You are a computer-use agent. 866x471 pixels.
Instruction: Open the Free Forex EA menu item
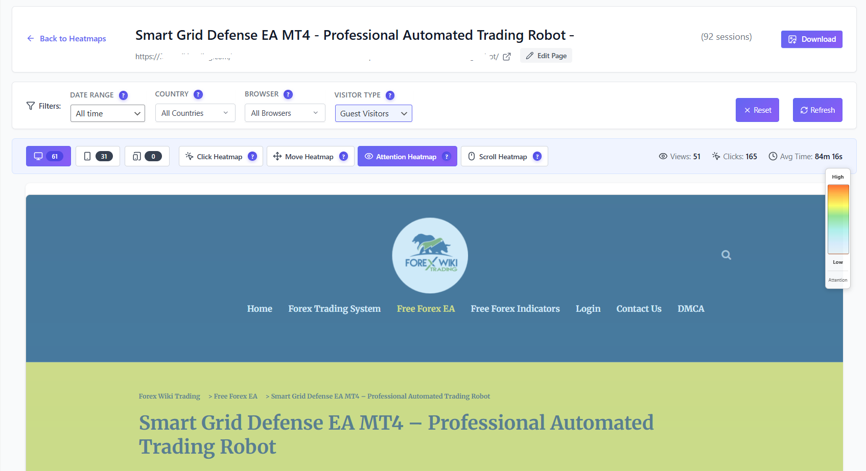pyautogui.click(x=426, y=309)
